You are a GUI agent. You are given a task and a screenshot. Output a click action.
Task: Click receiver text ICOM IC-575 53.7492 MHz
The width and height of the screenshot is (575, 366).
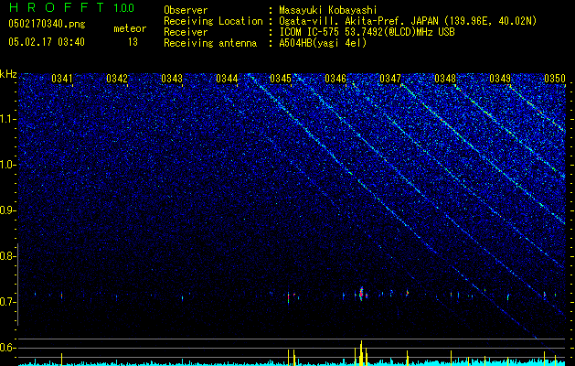(367, 32)
